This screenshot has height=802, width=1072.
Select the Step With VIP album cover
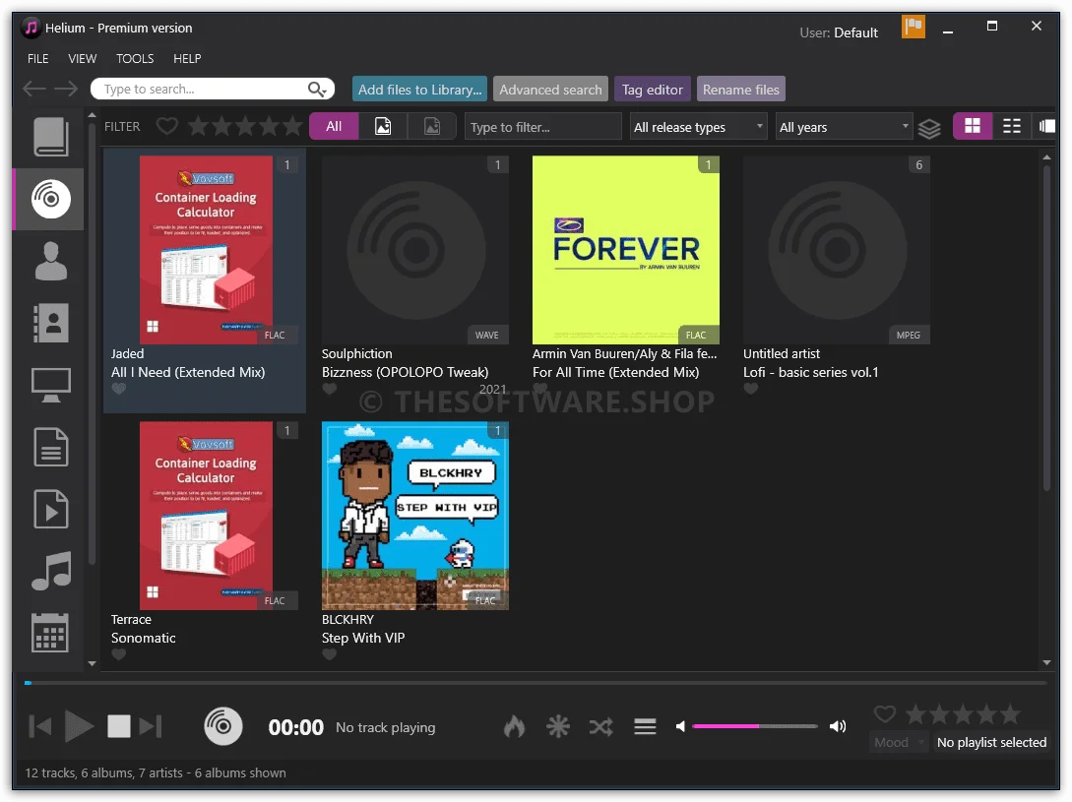click(415, 516)
